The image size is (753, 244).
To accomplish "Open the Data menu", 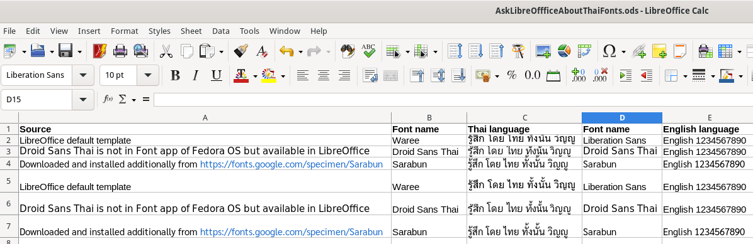I will click(221, 31).
